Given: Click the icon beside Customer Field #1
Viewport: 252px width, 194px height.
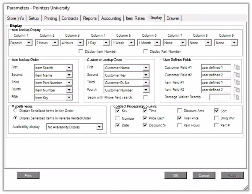Looking at the screenshot, I should pyautogui.click(x=236, y=68).
